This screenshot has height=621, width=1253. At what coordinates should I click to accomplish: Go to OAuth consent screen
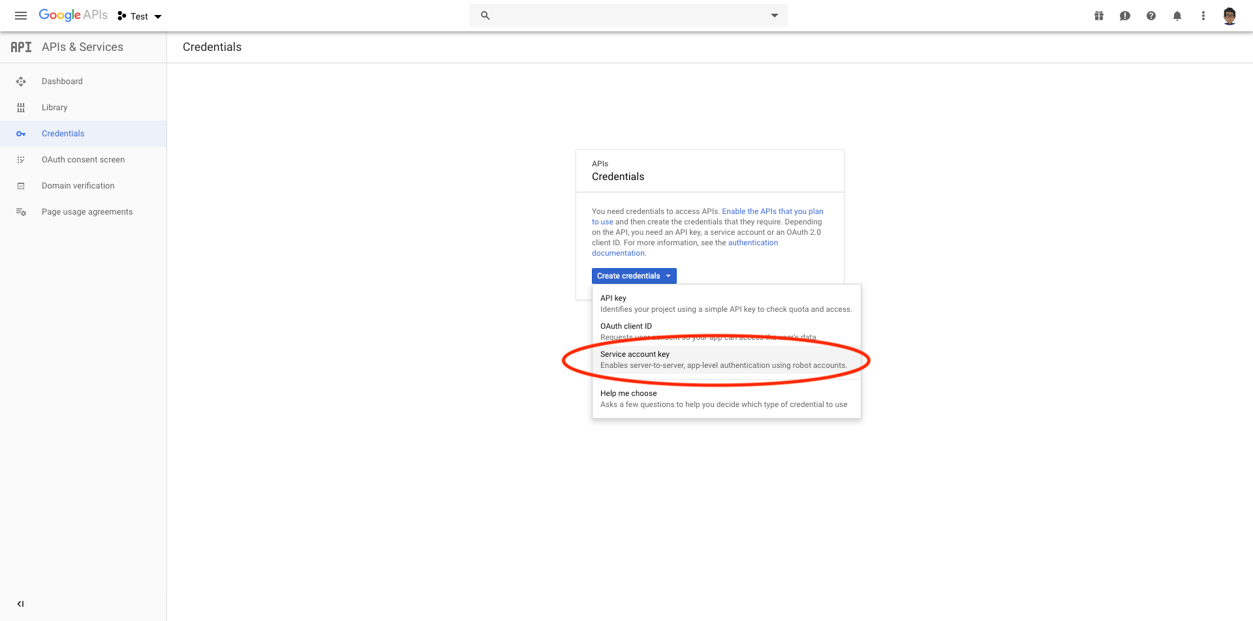click(83, 160)
